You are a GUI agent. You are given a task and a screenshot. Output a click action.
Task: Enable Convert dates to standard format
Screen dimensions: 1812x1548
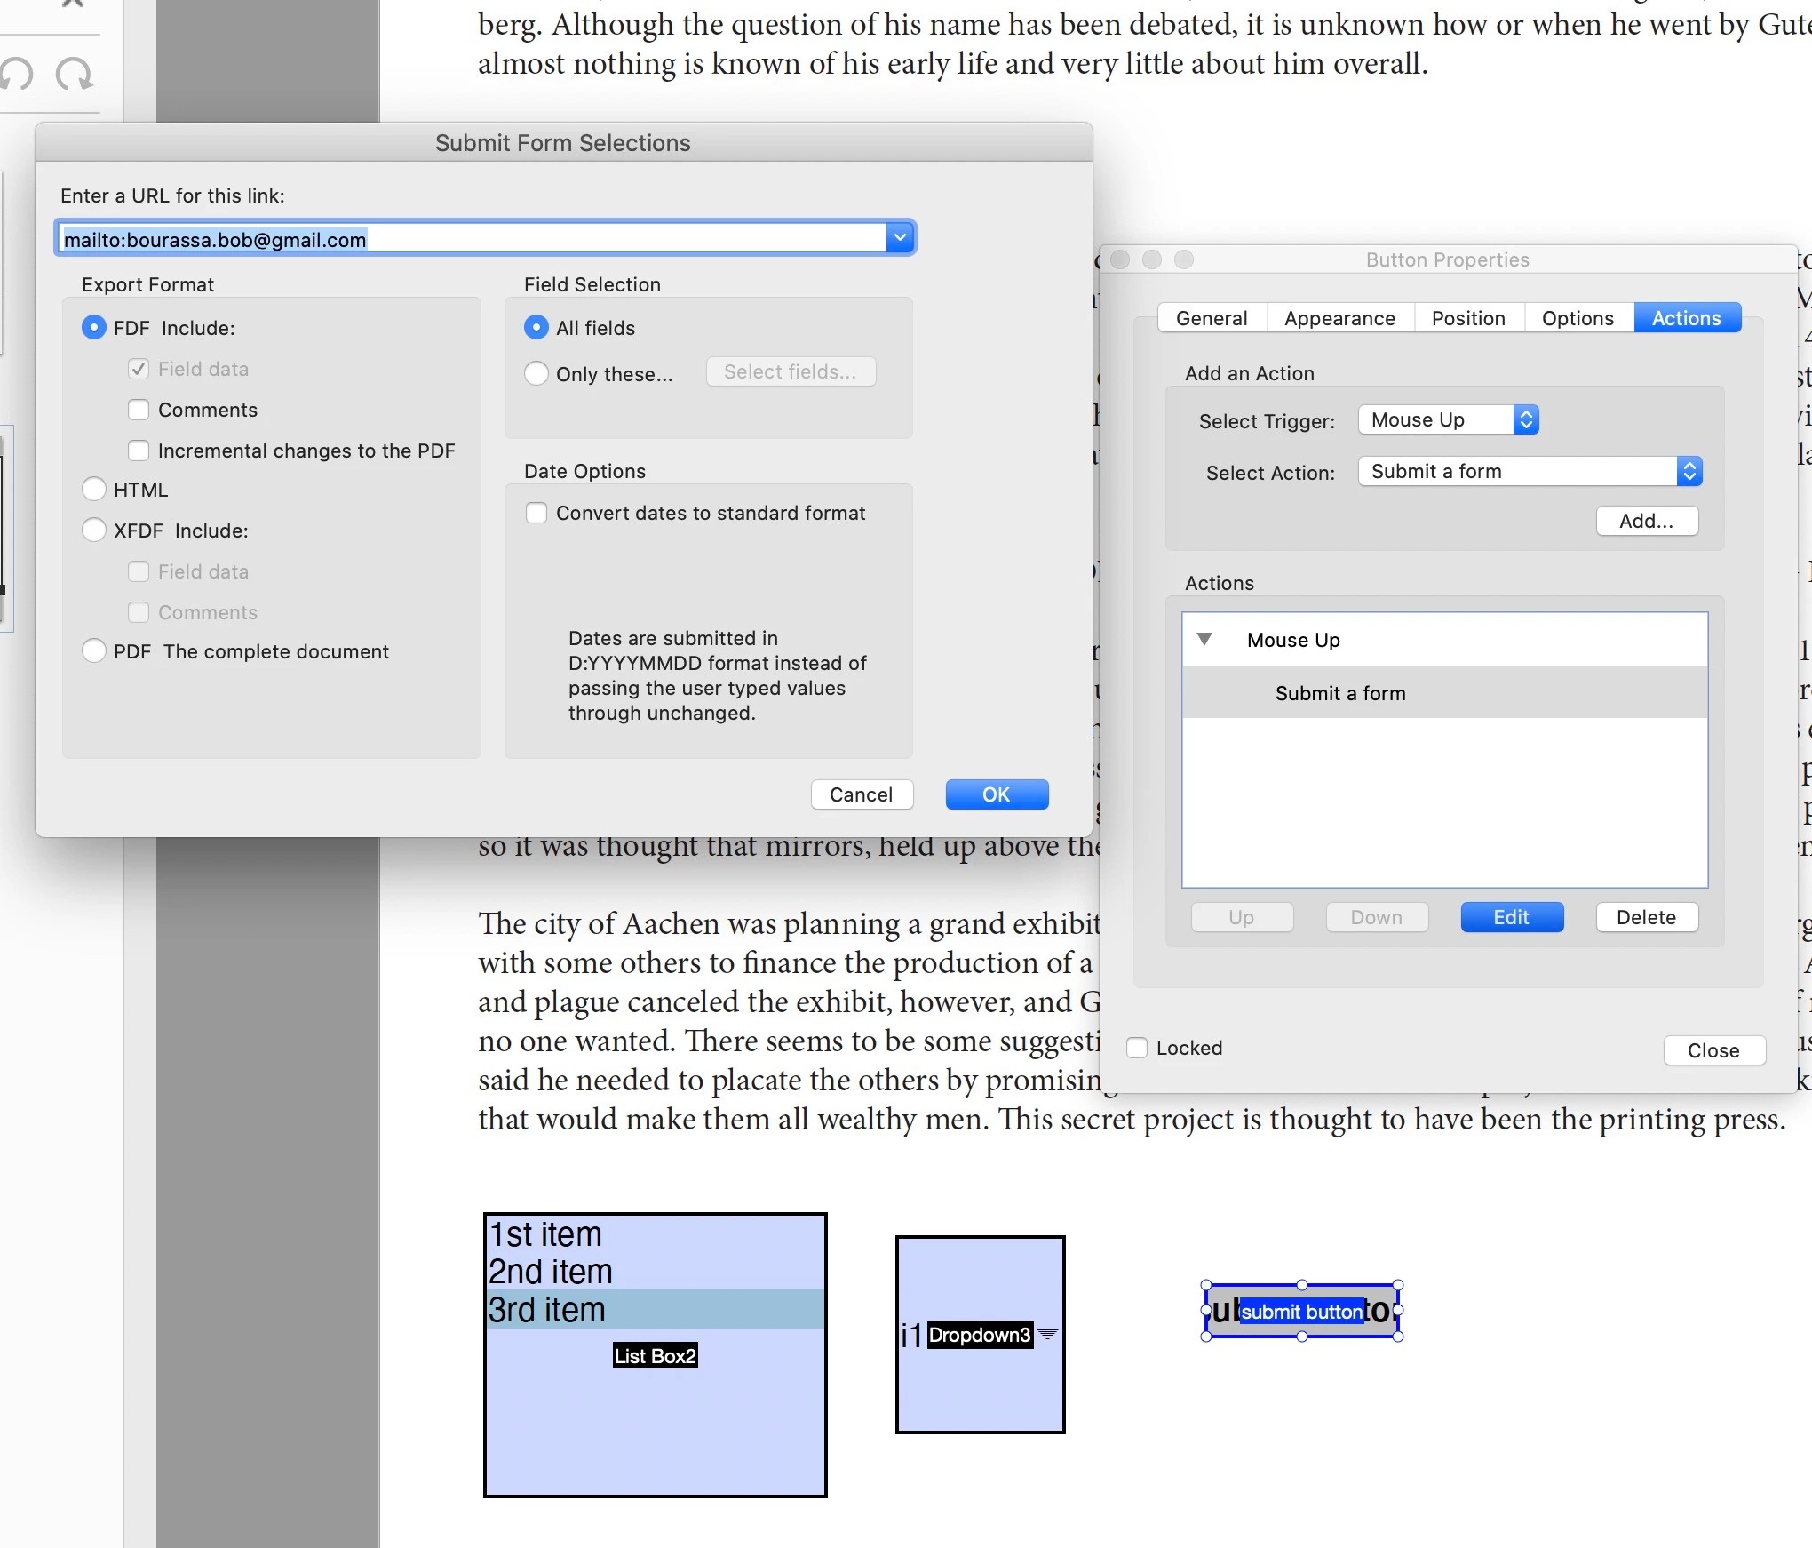(536, 513)
